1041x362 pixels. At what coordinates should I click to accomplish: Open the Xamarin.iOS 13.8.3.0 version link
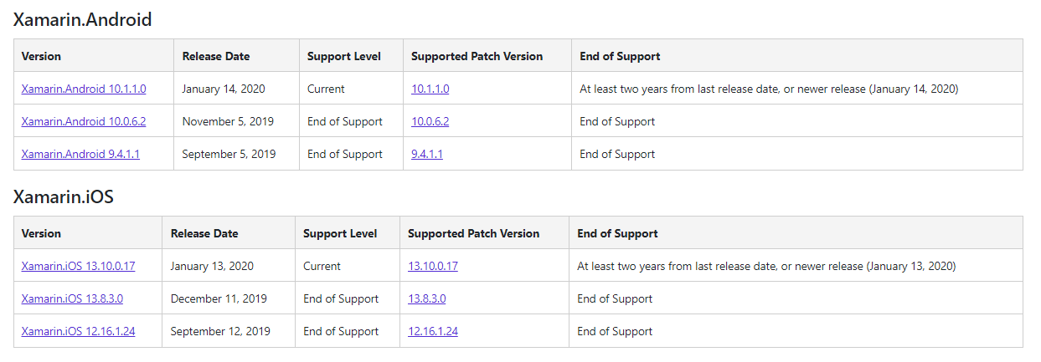click(72, 298)
